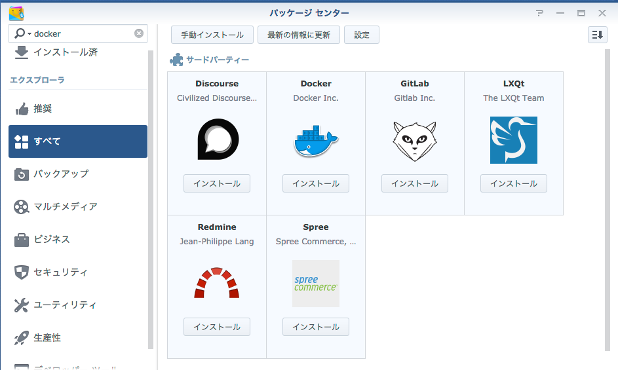This screenshot has height=370, width=618.
Task: Install the Docker package
Action: pos(316,183)
